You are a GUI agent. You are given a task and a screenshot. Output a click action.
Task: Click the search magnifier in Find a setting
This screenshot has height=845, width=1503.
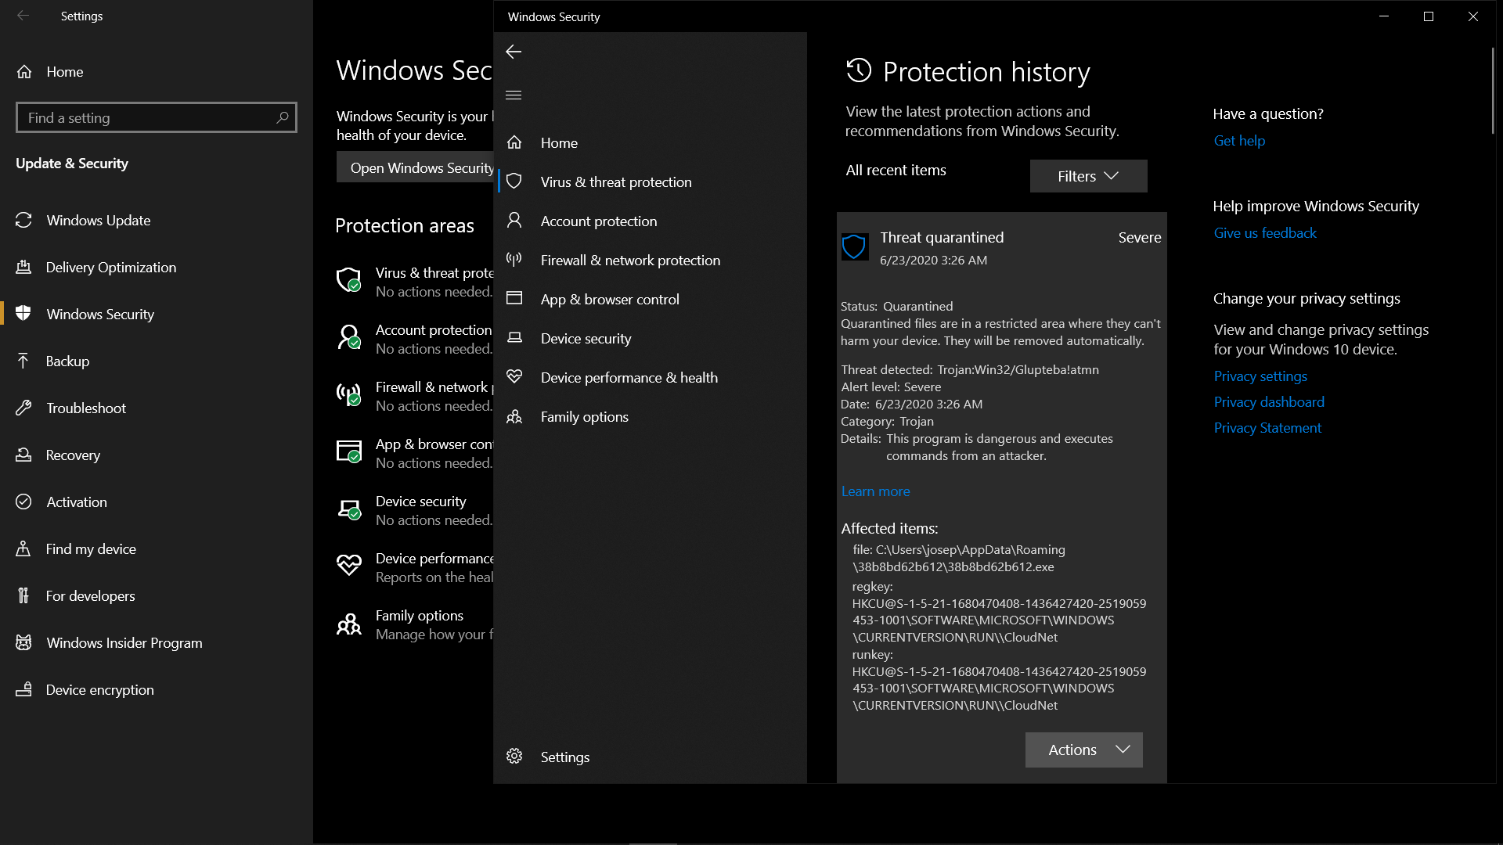pos(283,117)
